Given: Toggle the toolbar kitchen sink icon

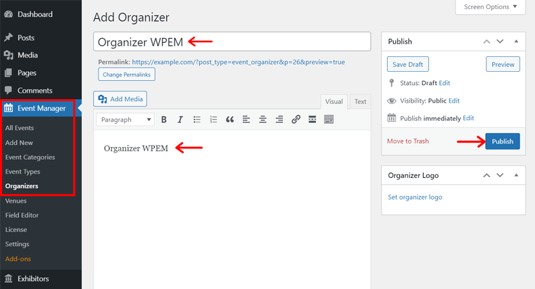Looking at the screenshot, I should [329, 120].
